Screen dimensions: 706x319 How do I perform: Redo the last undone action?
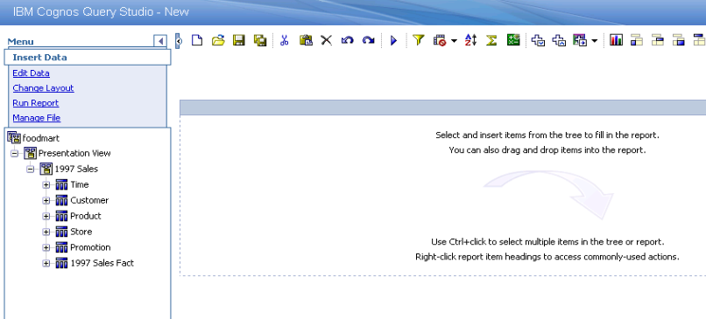pos(369,40)
